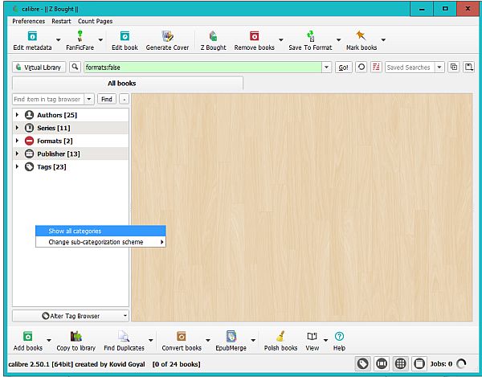Toggle Cover Browser panel in status bar
The height and width of the screenshot is (377, 482).
tap(382, 364)
